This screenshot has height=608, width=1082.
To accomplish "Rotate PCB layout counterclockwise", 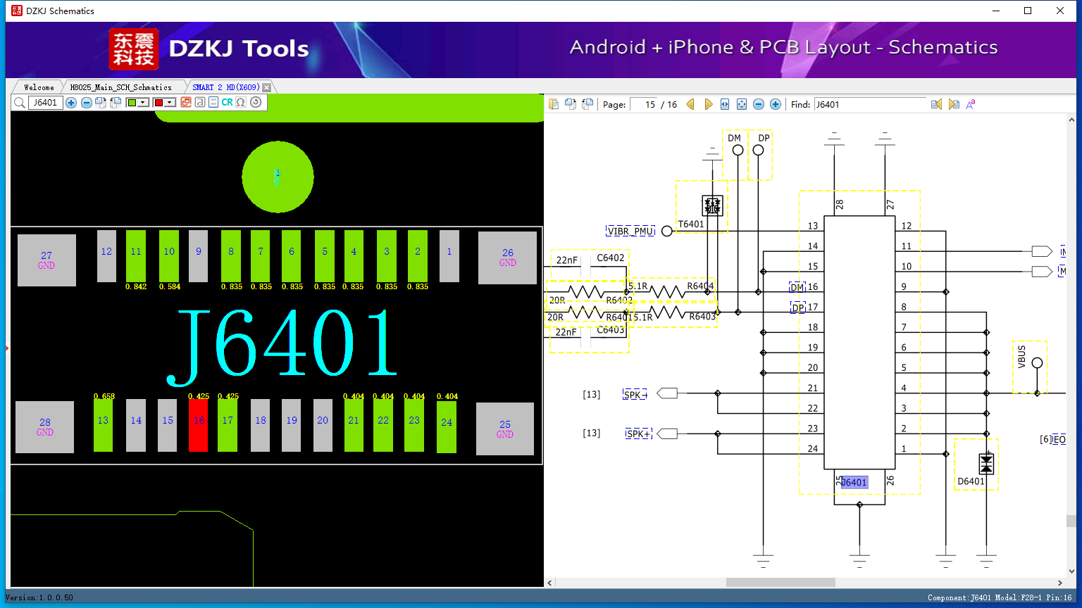I will pyautogui.click(x=116, y=103).
